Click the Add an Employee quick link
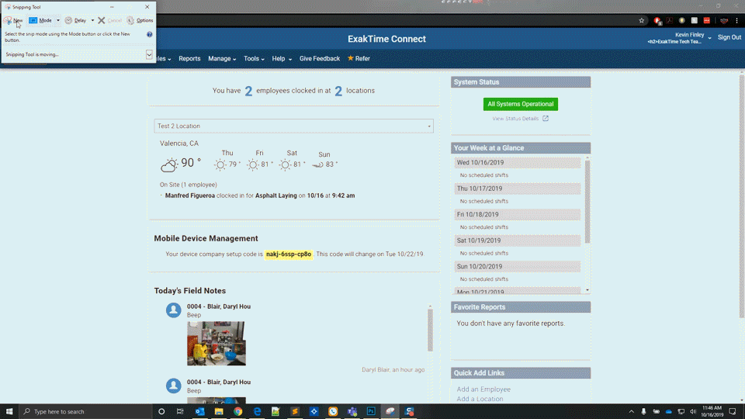Screen dimensions: 745x419 coord(483,389)
